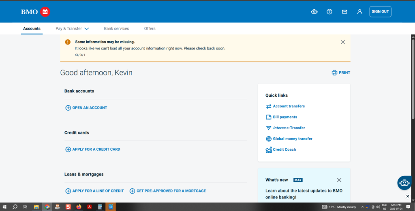Open Calculator from taskbar
This screenshot has height=211, width=415.
pyautogui.click(x=100, y=207)
